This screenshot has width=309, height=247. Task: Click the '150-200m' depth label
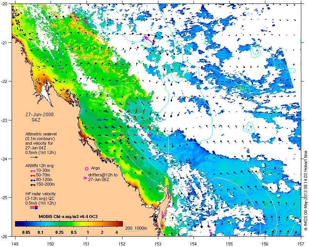[x=45, y=184]
